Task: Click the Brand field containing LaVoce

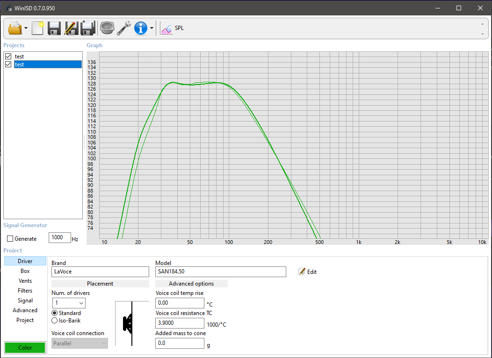Action: pyautogui.click(x=100, y=272)
